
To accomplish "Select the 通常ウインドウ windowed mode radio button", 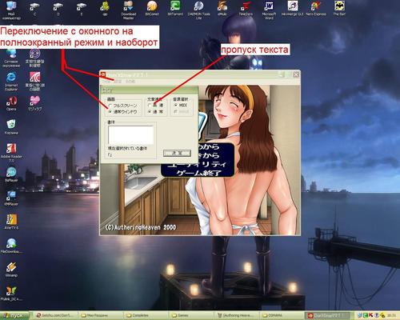I will tap(110, 112).
